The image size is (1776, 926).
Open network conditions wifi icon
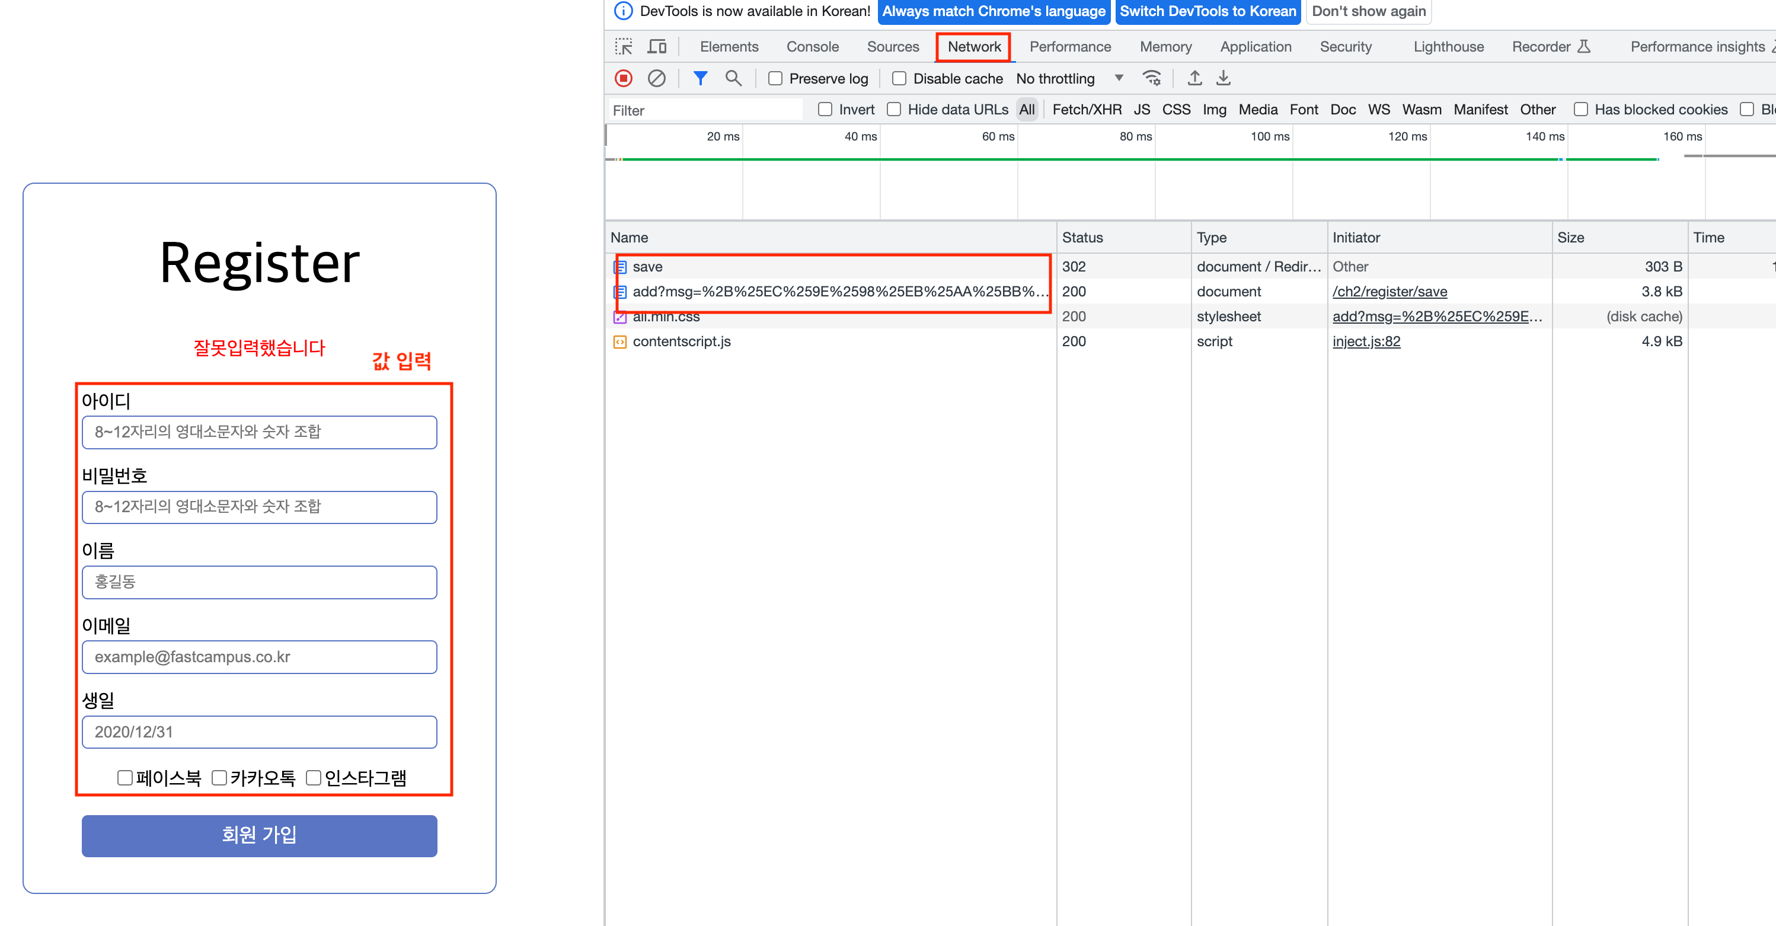tap(1151, 79)
